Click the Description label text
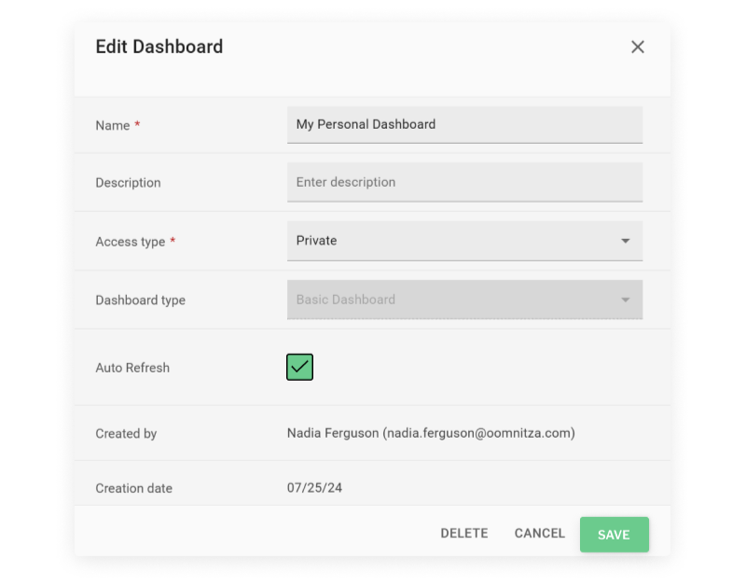This screenshot has width=746, height=587. point(128,183)
